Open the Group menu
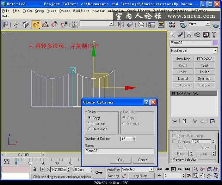This screenshot has width=222, height=185. point(40,11)
